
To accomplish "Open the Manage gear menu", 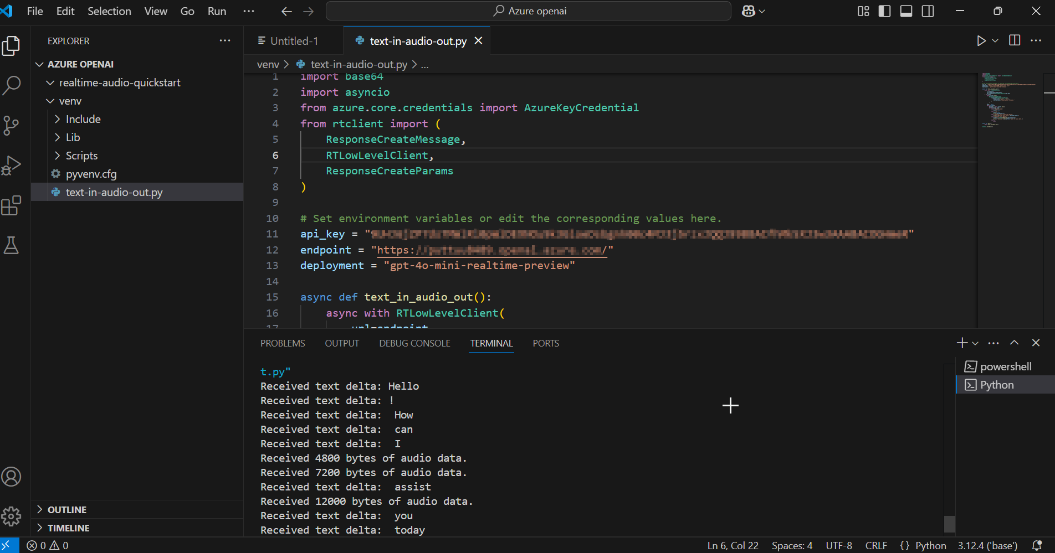I will (11, 516).
